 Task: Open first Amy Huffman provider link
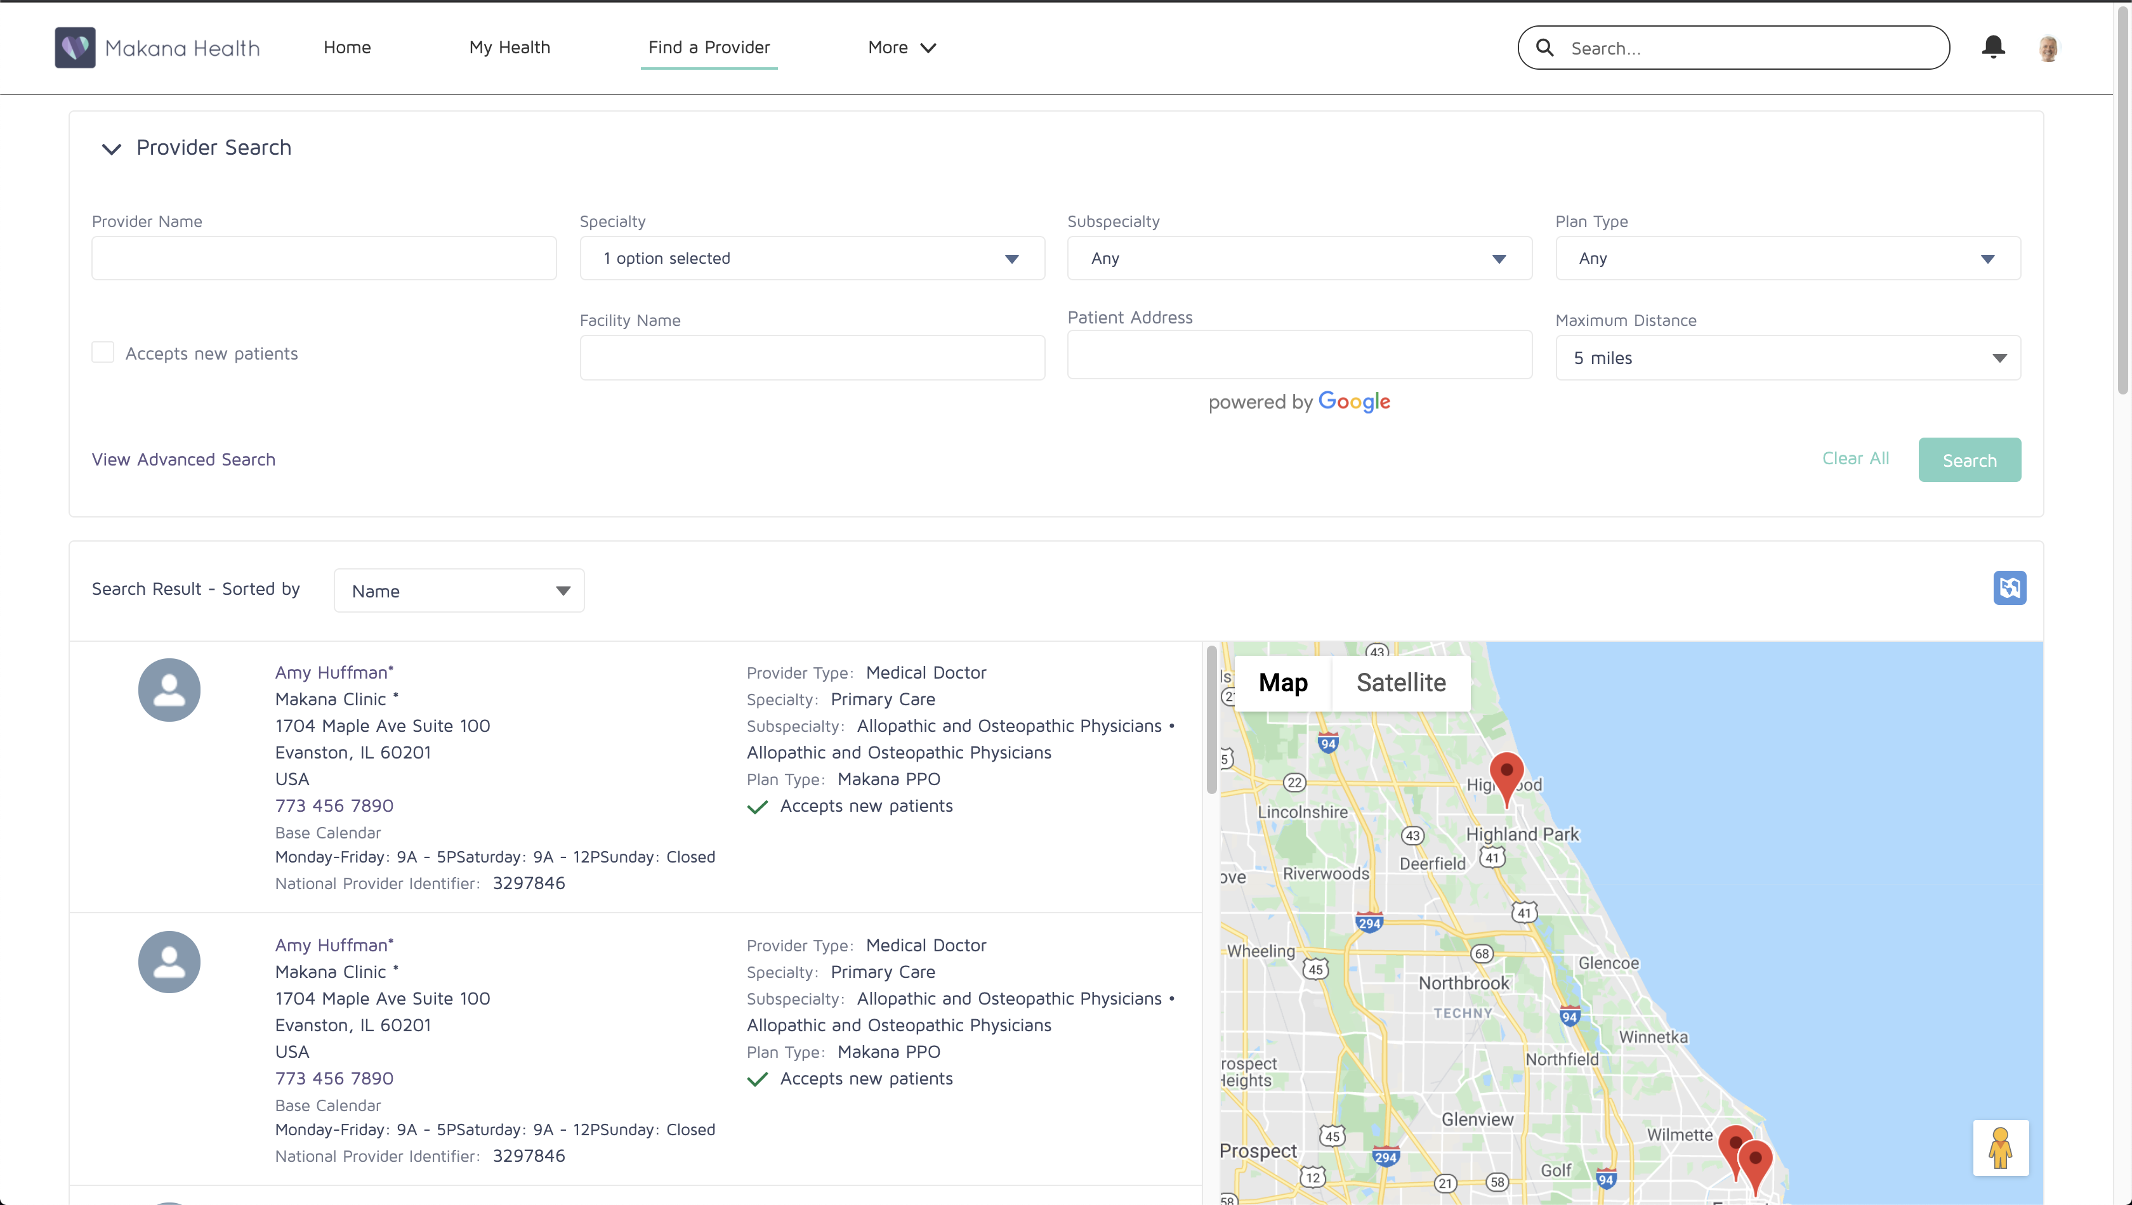[334, 672]
